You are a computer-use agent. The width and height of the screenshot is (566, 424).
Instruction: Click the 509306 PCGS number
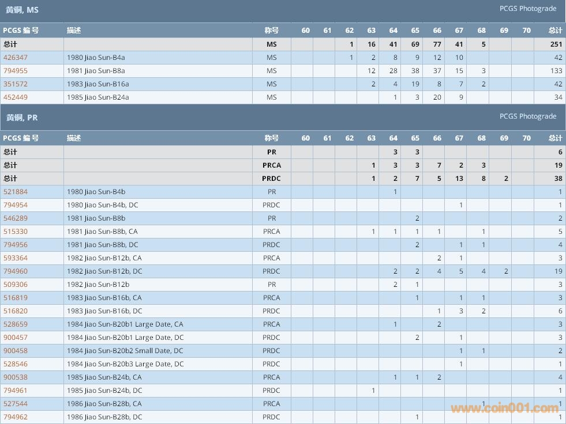pos(16,285)
